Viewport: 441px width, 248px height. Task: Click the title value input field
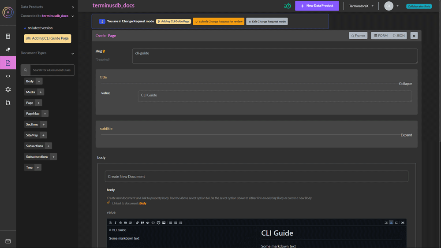[x=275, y=96]
